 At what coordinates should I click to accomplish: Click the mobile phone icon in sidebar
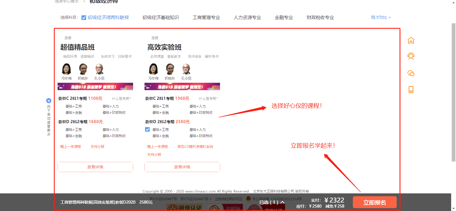pos(411,90)
